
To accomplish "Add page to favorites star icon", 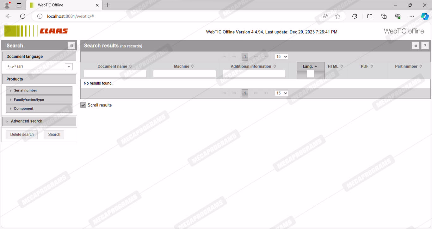I will click(x=338, y=16).
